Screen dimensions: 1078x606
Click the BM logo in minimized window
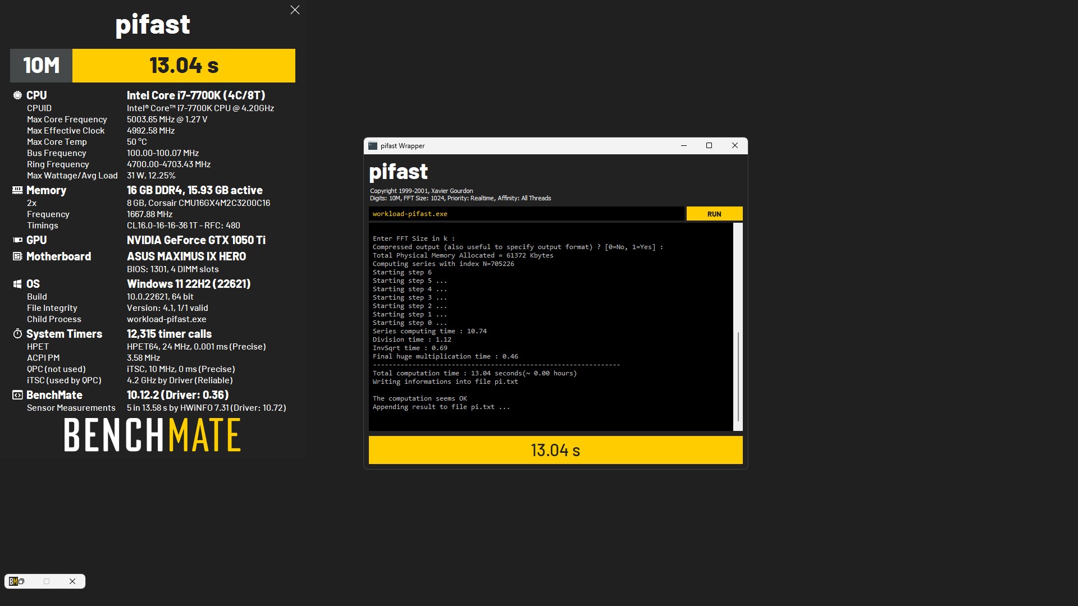[13, 581]
